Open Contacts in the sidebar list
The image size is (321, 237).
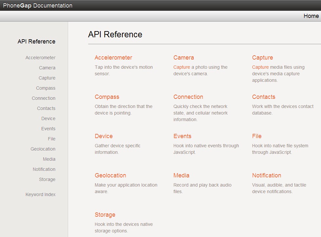(46, 108)
